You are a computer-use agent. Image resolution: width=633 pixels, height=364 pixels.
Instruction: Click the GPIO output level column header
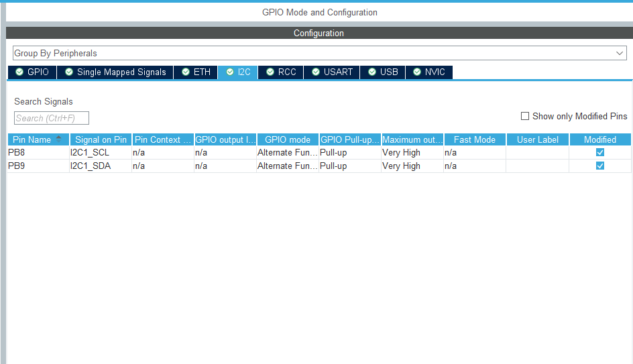[x=225, y=139]
